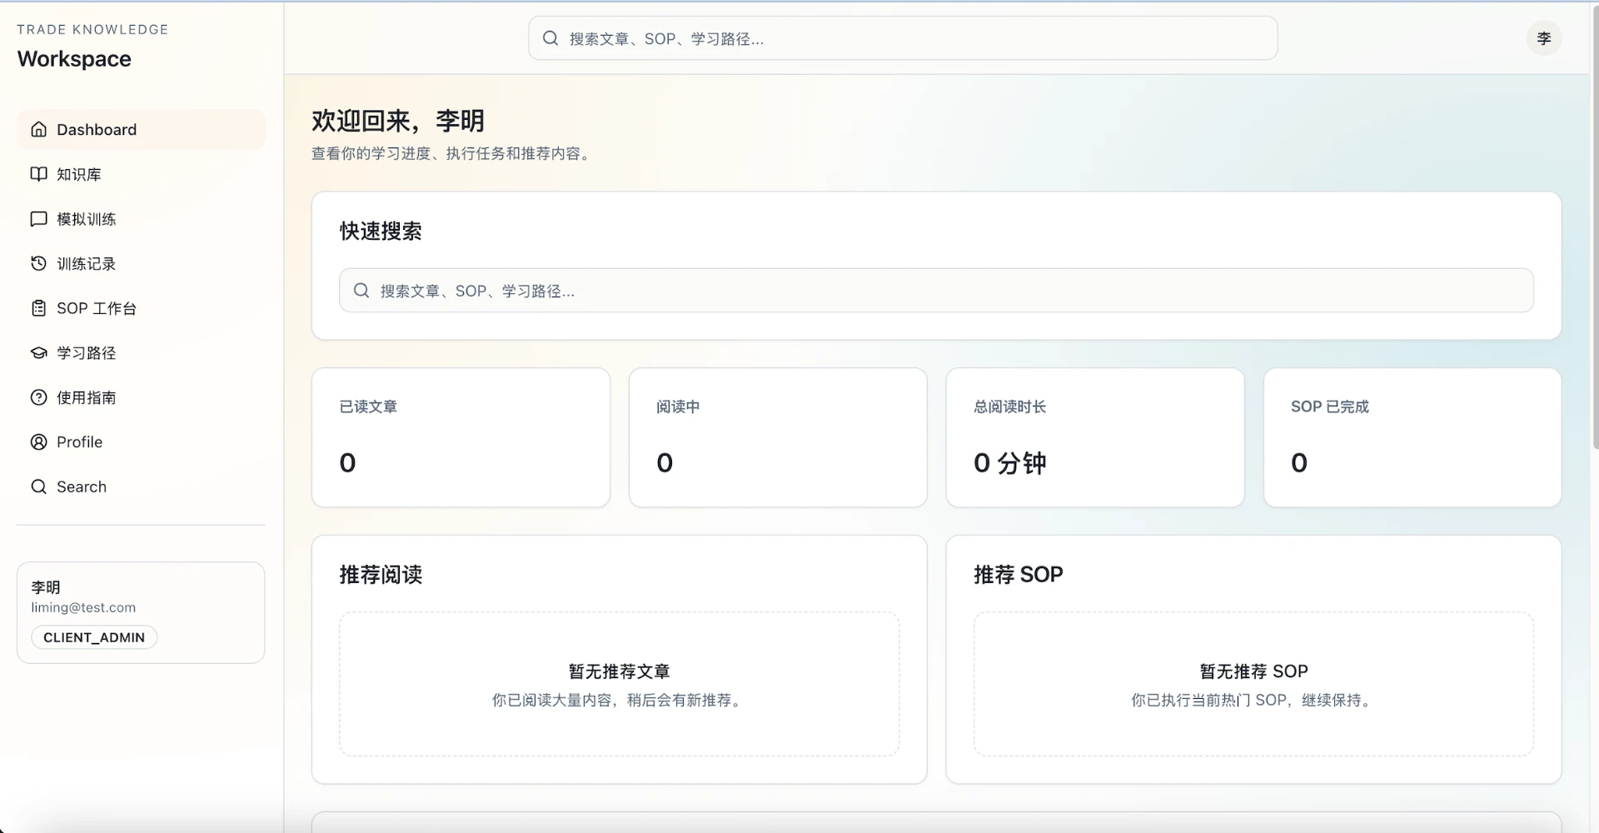Click the 欢迎回来，李明 heading
1599x833 pixels.
pos(398,121)
